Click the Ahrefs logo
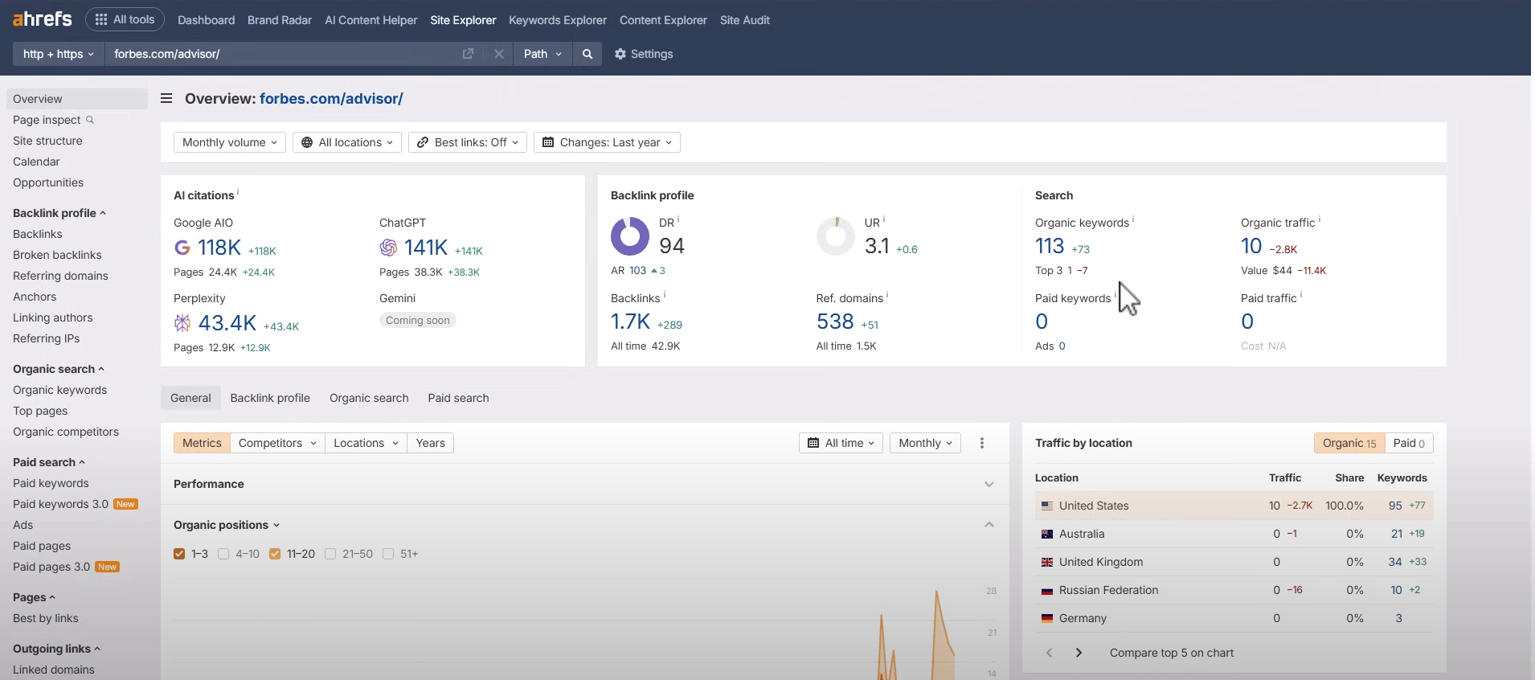 tap(43, 18)
